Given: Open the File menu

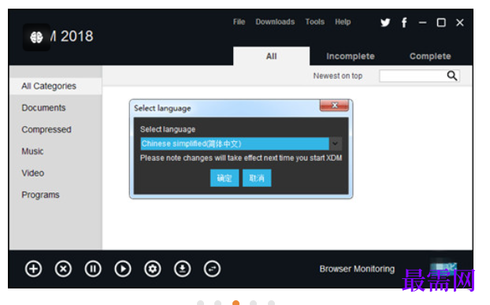Looking at the screenshot, I should (239, 22).
